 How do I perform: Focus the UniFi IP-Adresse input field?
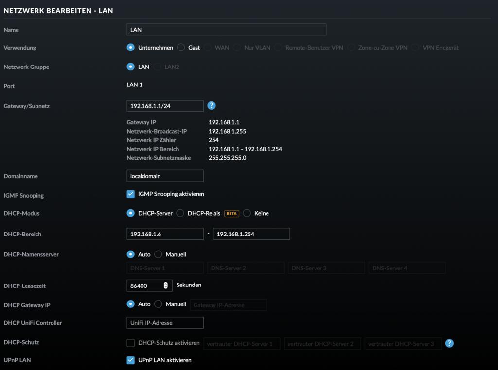[165, 323]
